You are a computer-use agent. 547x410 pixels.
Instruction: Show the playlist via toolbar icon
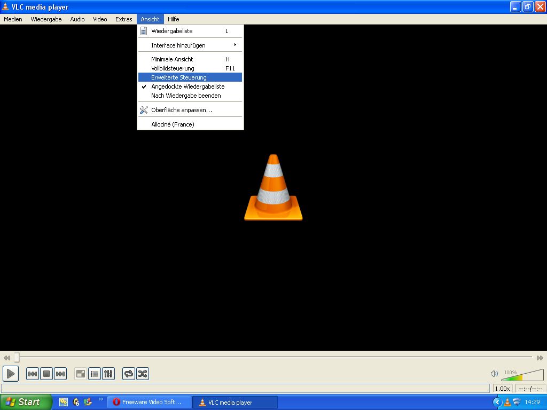95,374
